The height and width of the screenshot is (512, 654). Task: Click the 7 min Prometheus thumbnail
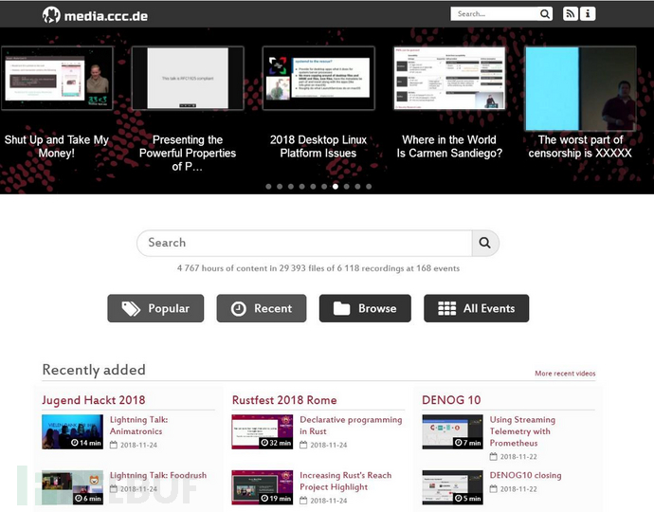coord(452,431)
